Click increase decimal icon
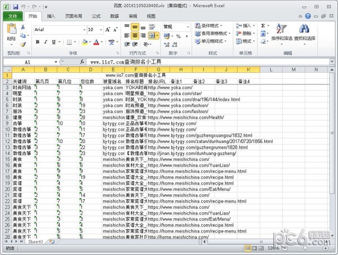Image resolution: width=338 pixels, height=255 pixels. [x=167, y=44]
